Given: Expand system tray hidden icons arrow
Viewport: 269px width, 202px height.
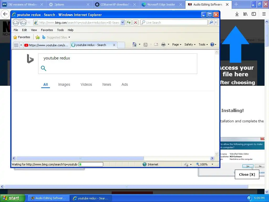Looking at the screenshot, I should [249, 198].
